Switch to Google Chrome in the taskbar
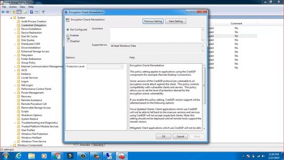This screenshot has height=160, width=284. click(57, 156)
